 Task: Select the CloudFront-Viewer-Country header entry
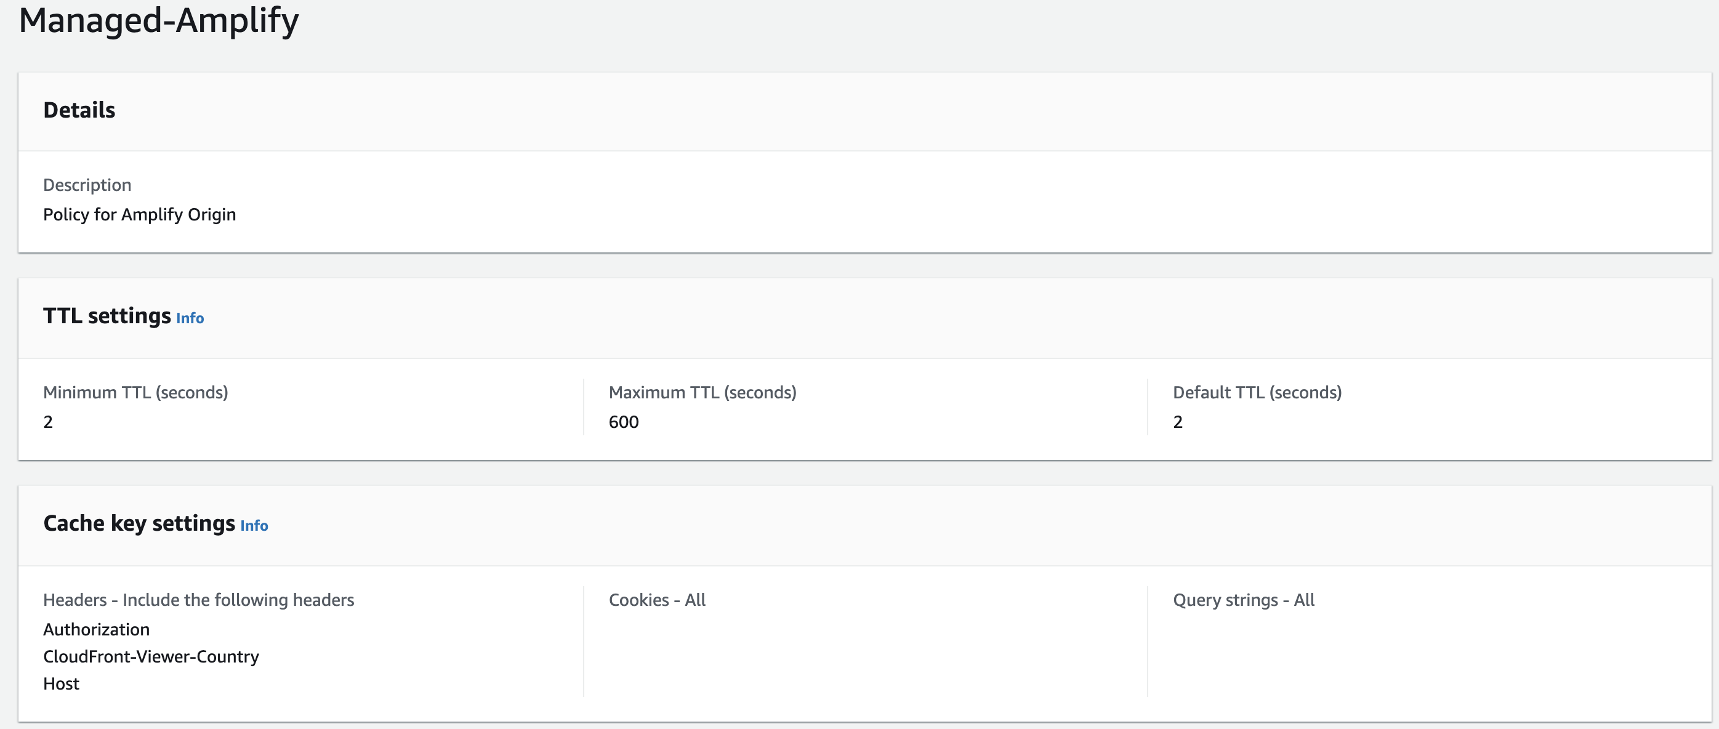tap(151, 657)
